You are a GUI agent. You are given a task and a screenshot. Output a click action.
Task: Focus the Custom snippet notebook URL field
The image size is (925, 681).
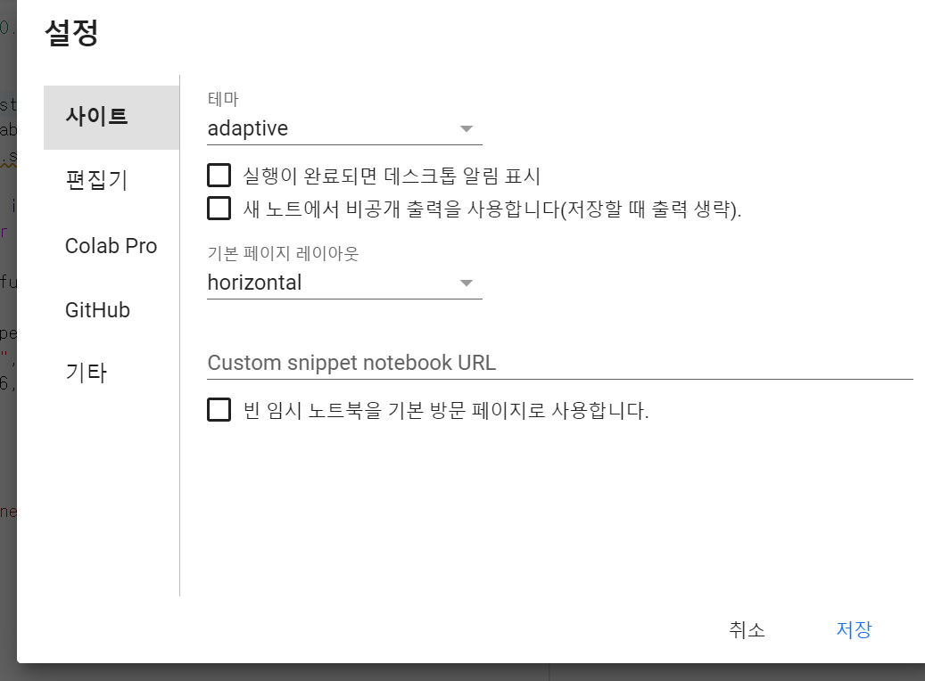click(x=559, y=363)
